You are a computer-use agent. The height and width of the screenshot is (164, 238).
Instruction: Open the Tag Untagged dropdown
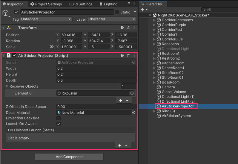(46, 19)
